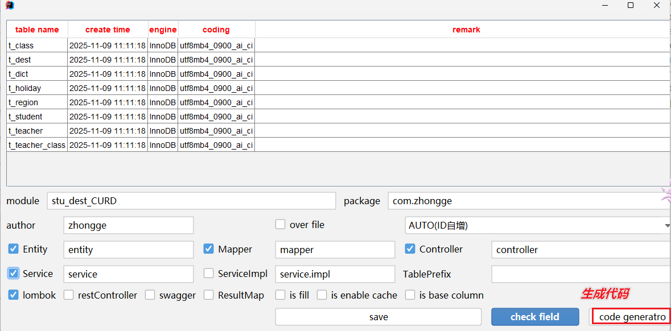Disable the lombok checkbox

point(13,295)
